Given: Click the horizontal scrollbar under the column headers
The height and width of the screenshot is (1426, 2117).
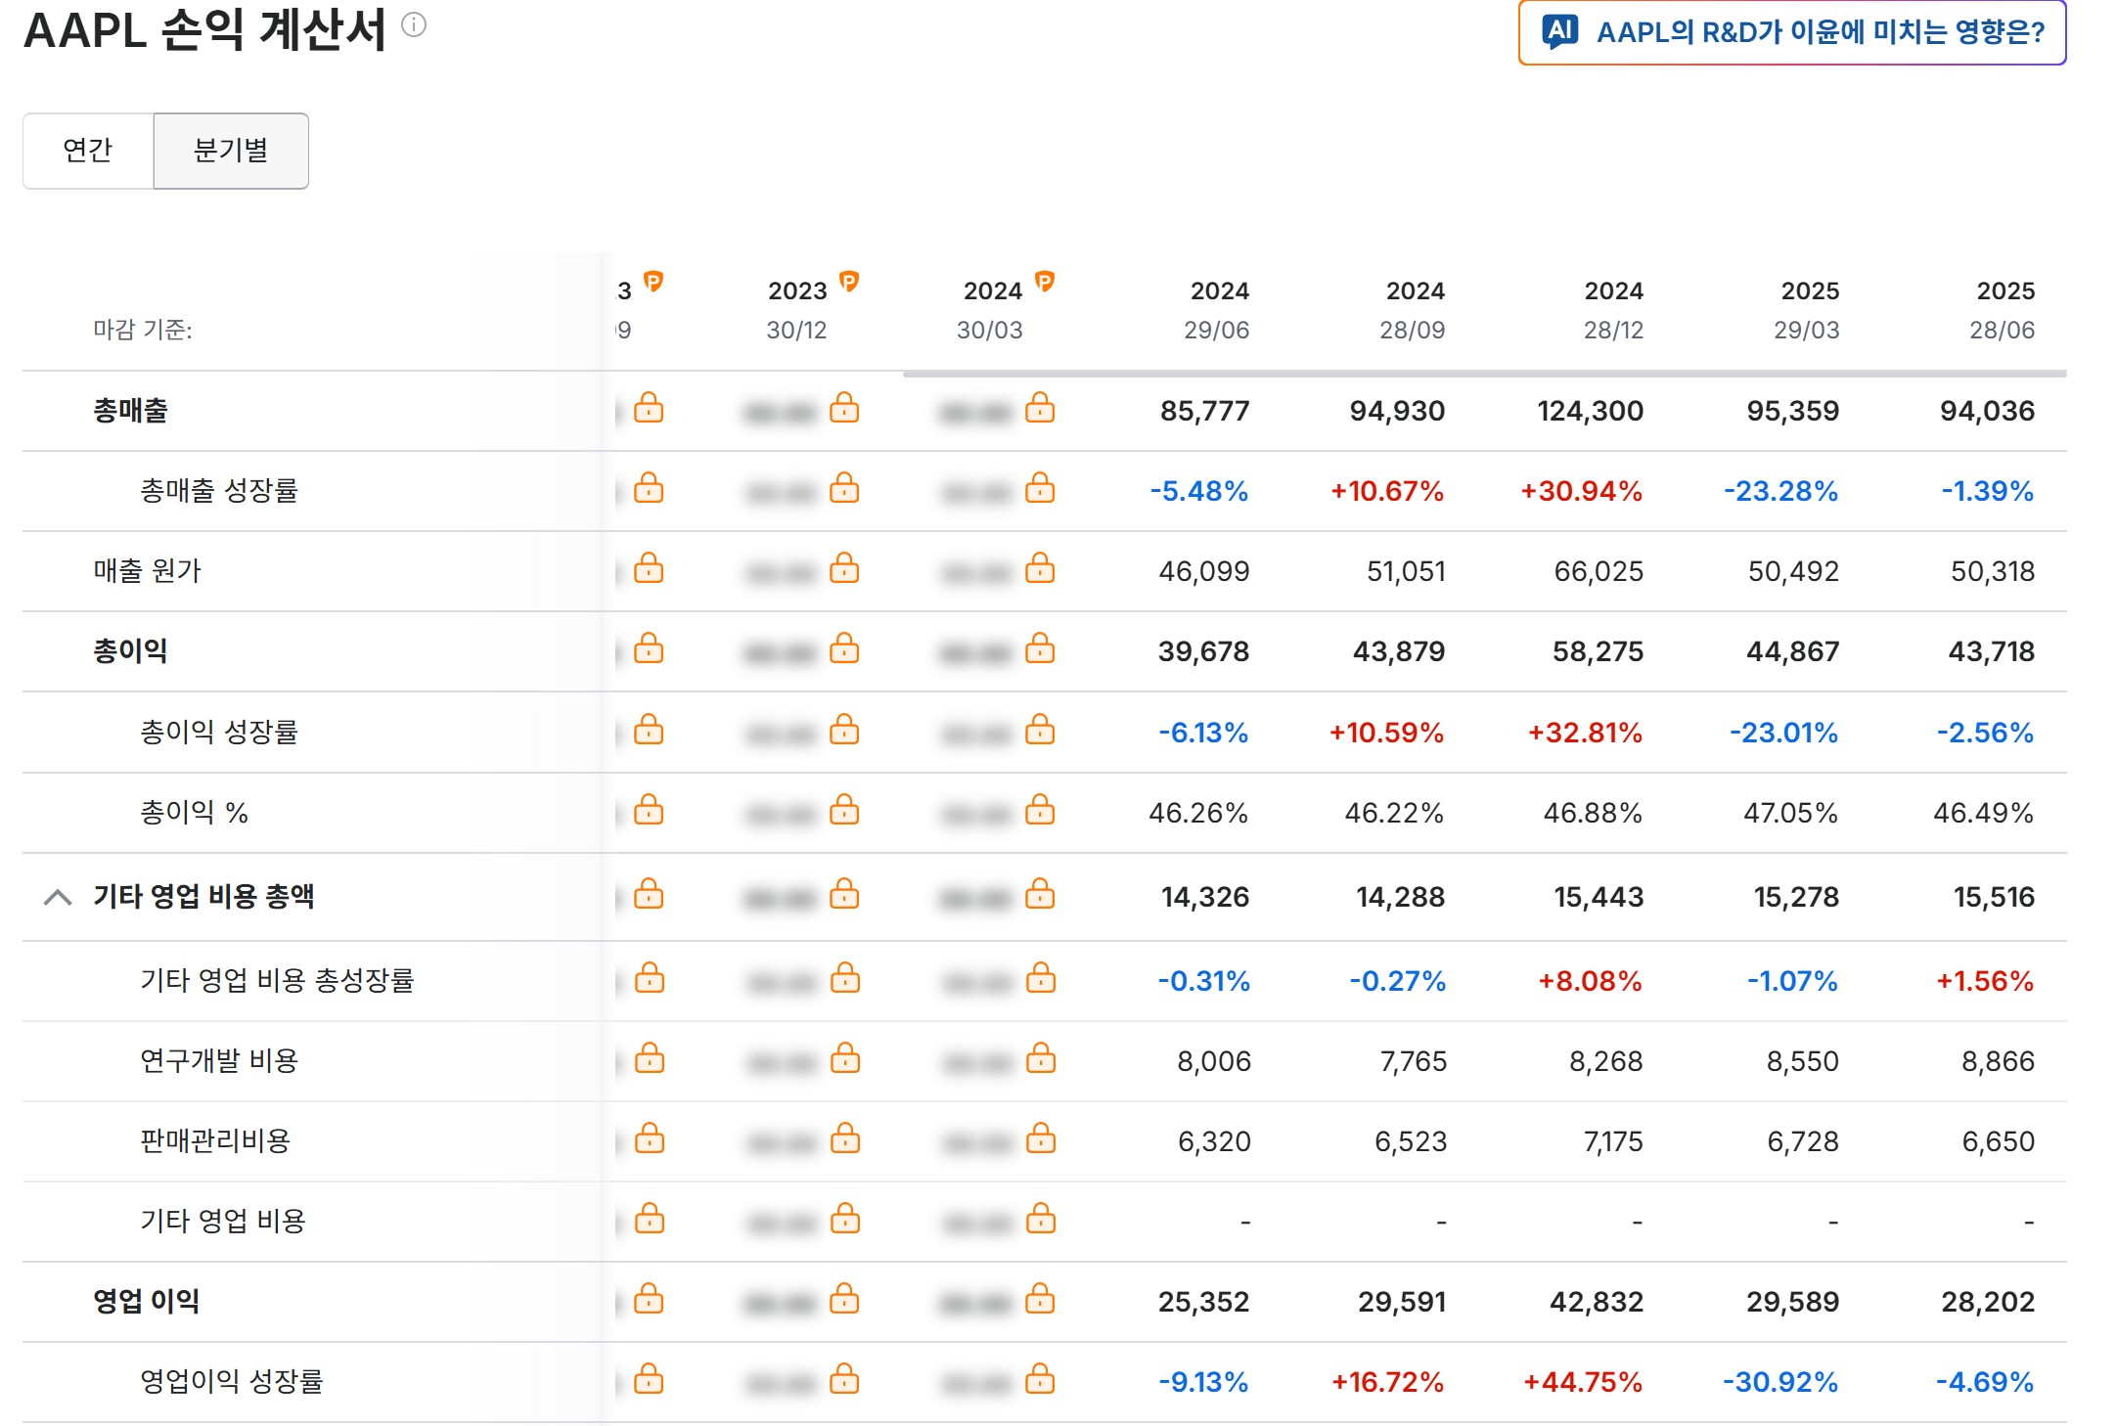Looking at the screenshot, I should 1485,374.
